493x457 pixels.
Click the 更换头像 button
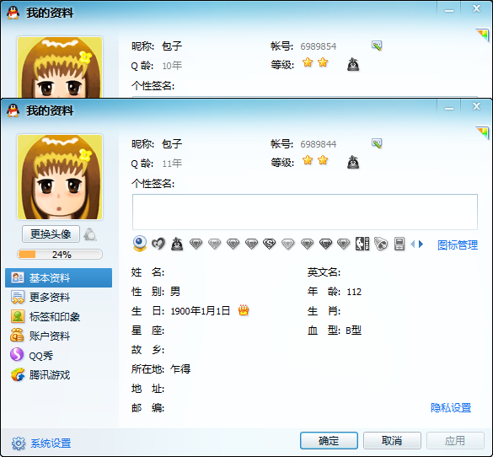[x=51, y=234]
